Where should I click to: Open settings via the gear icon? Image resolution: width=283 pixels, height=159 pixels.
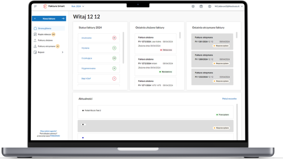tap(193, 6)
